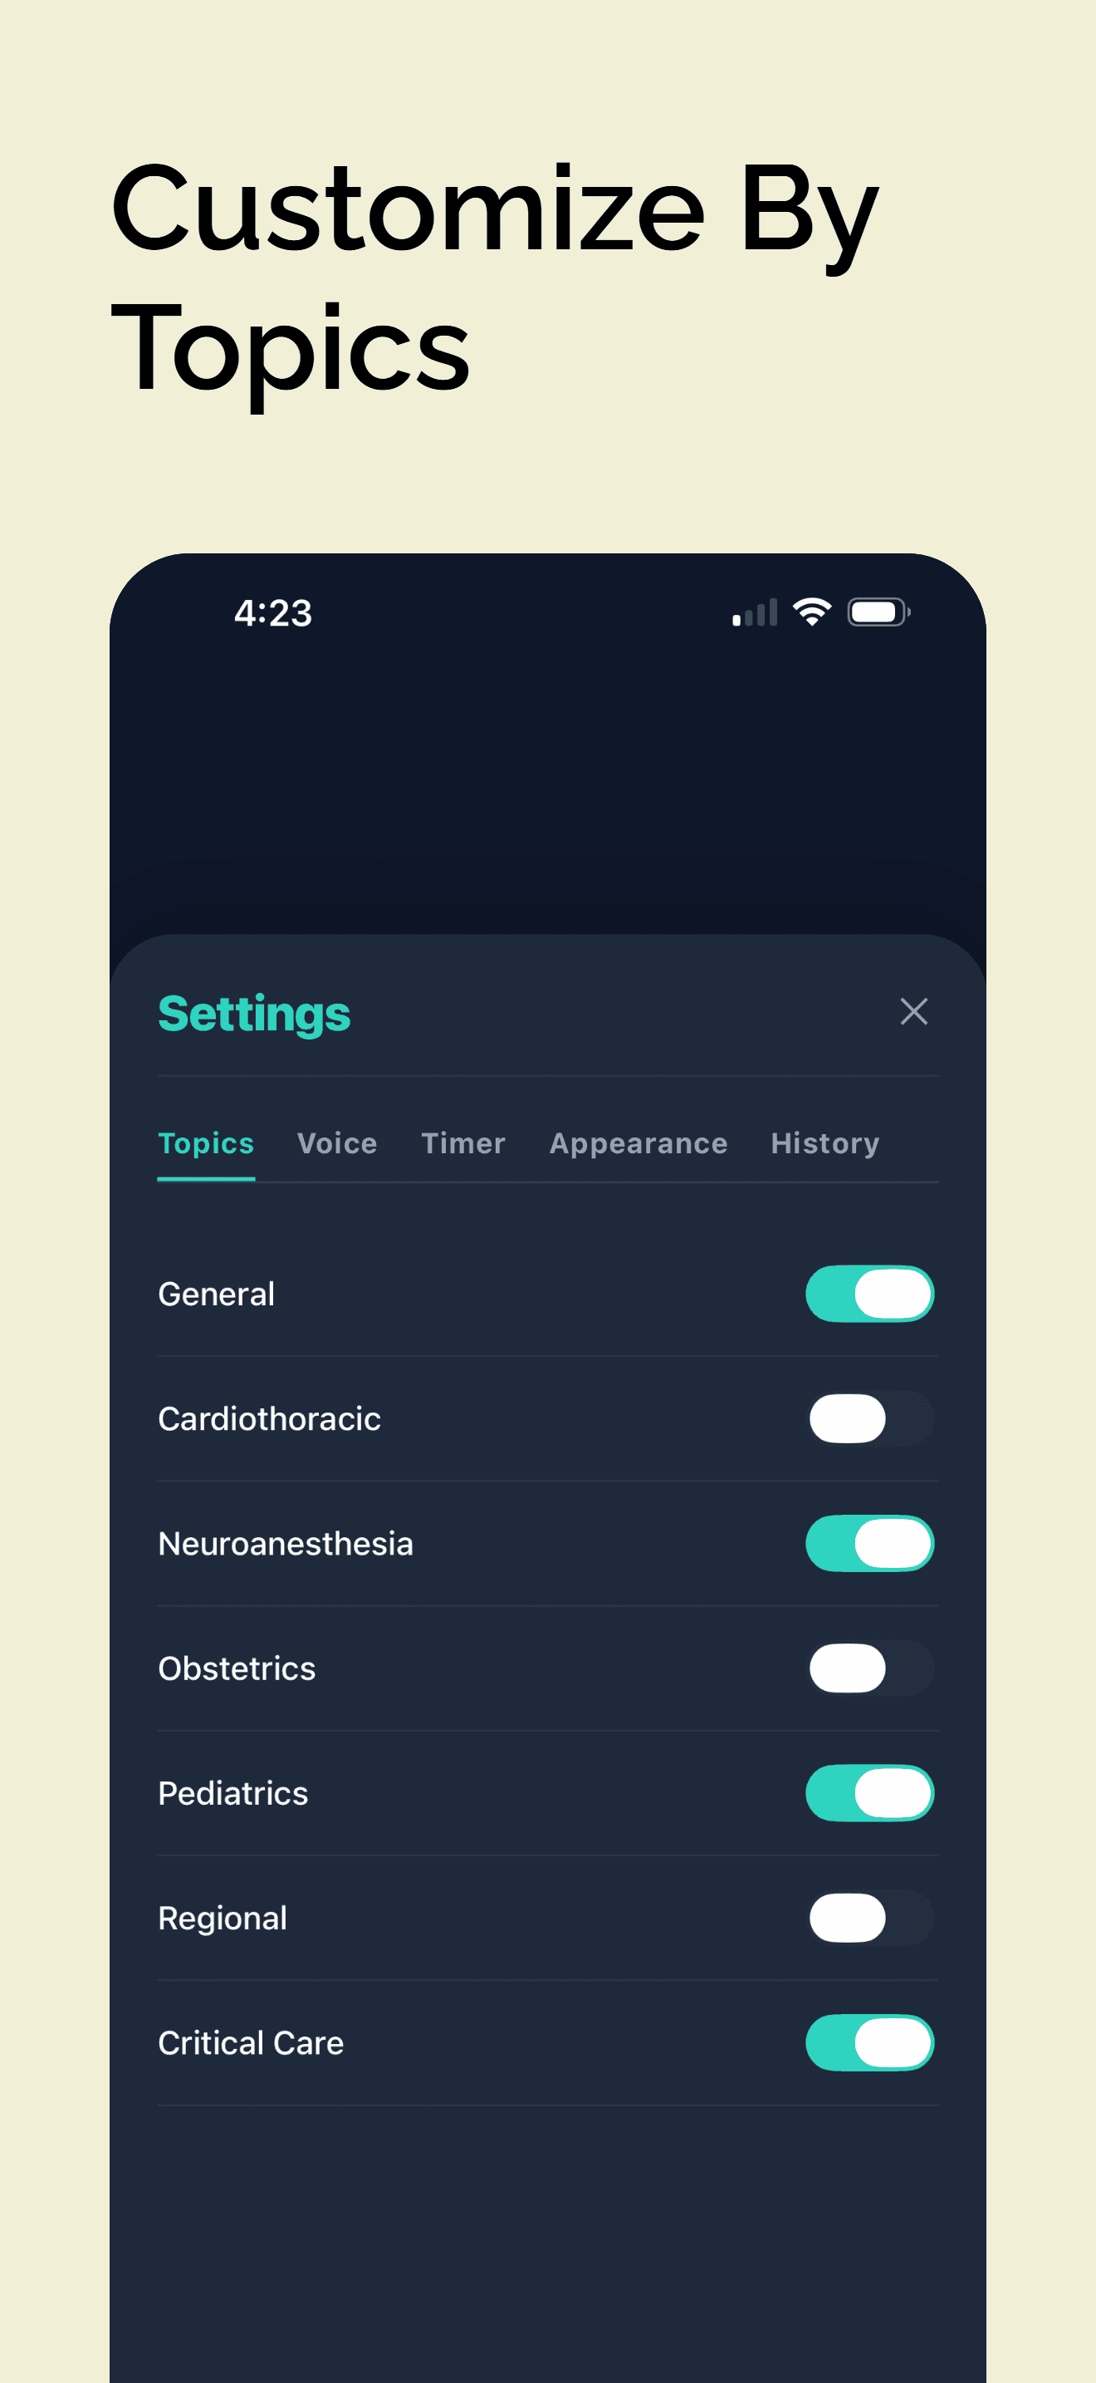View the History tab
Screen dimensions: 1096x2383
824,1143
